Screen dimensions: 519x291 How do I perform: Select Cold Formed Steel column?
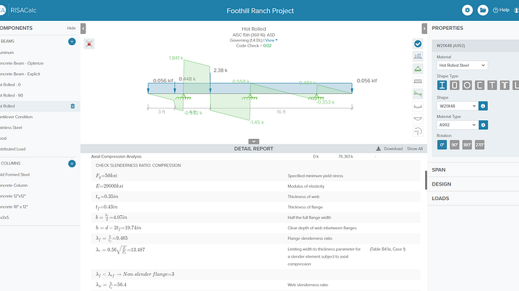[15, 174]
